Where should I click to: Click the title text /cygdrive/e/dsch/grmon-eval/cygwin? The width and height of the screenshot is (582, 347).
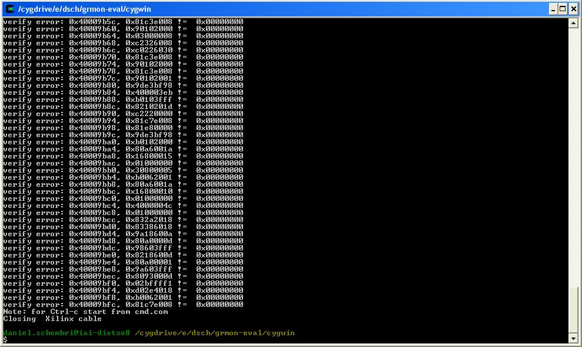(x=85, y=9)
